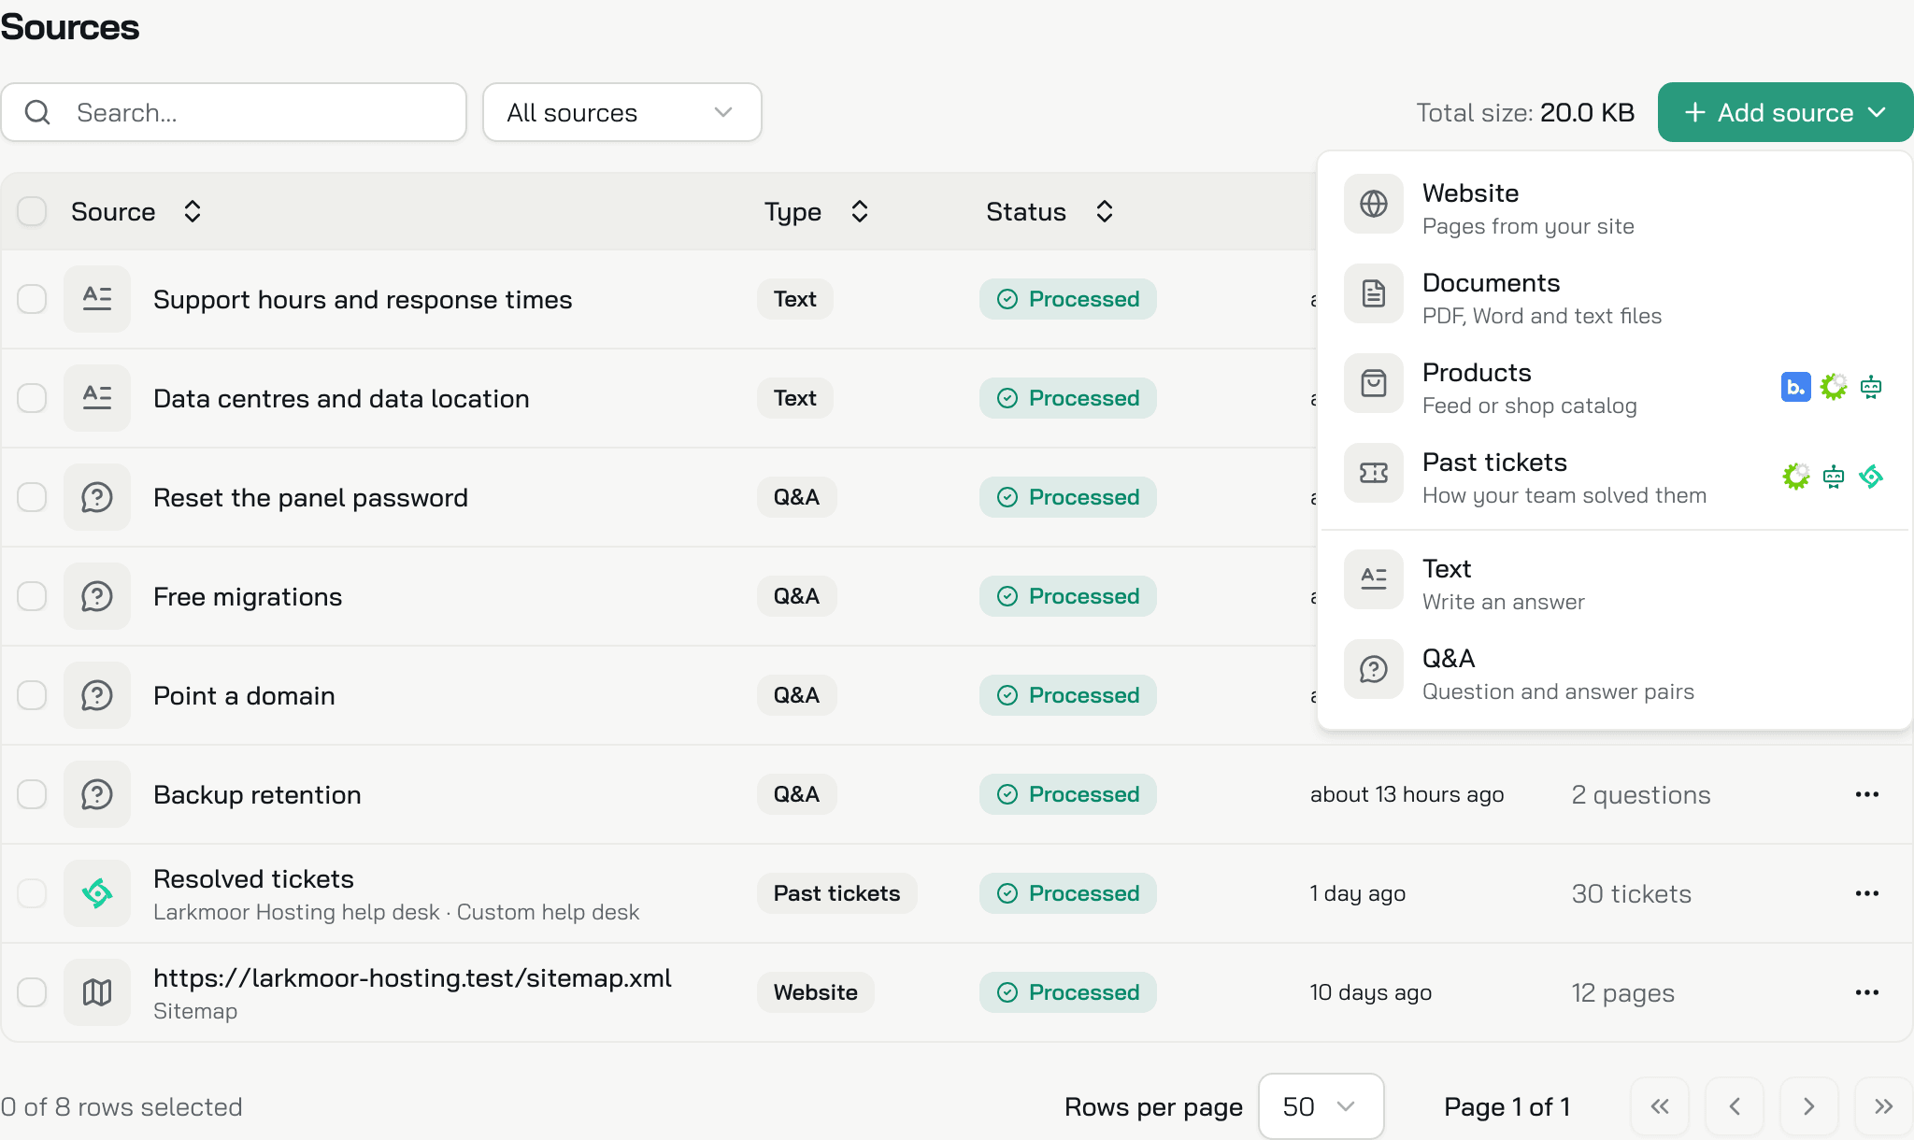Viewport: 1914px width, 1140px height.
Task: Sort by Status using its sort arrows
Action: point(1105,211)
